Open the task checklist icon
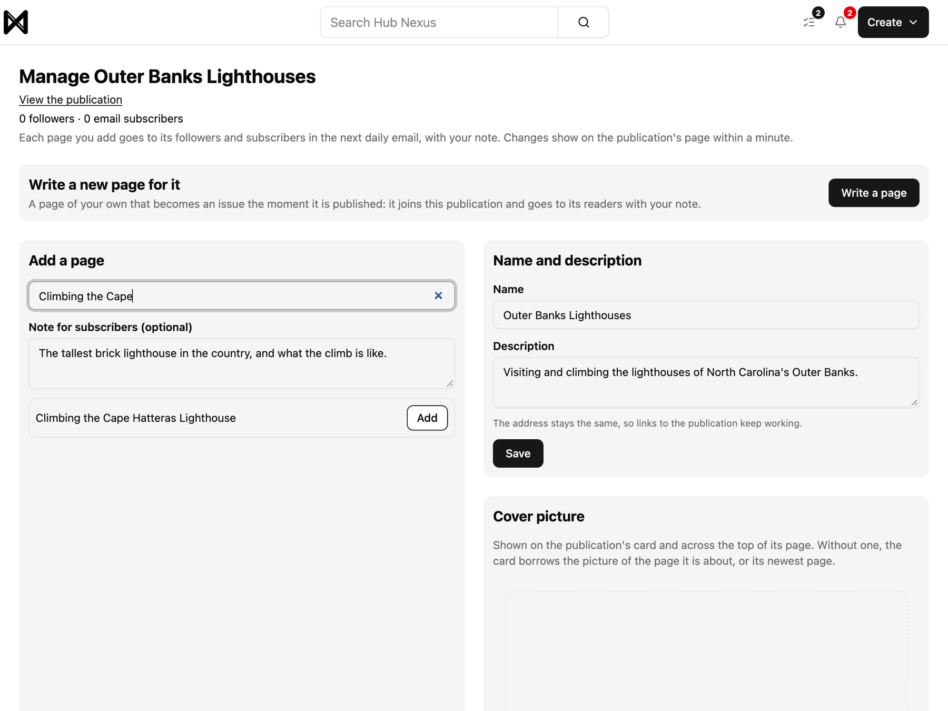Image resolution: width=948 pixels, height=711 pixels. tap(809, 22)
